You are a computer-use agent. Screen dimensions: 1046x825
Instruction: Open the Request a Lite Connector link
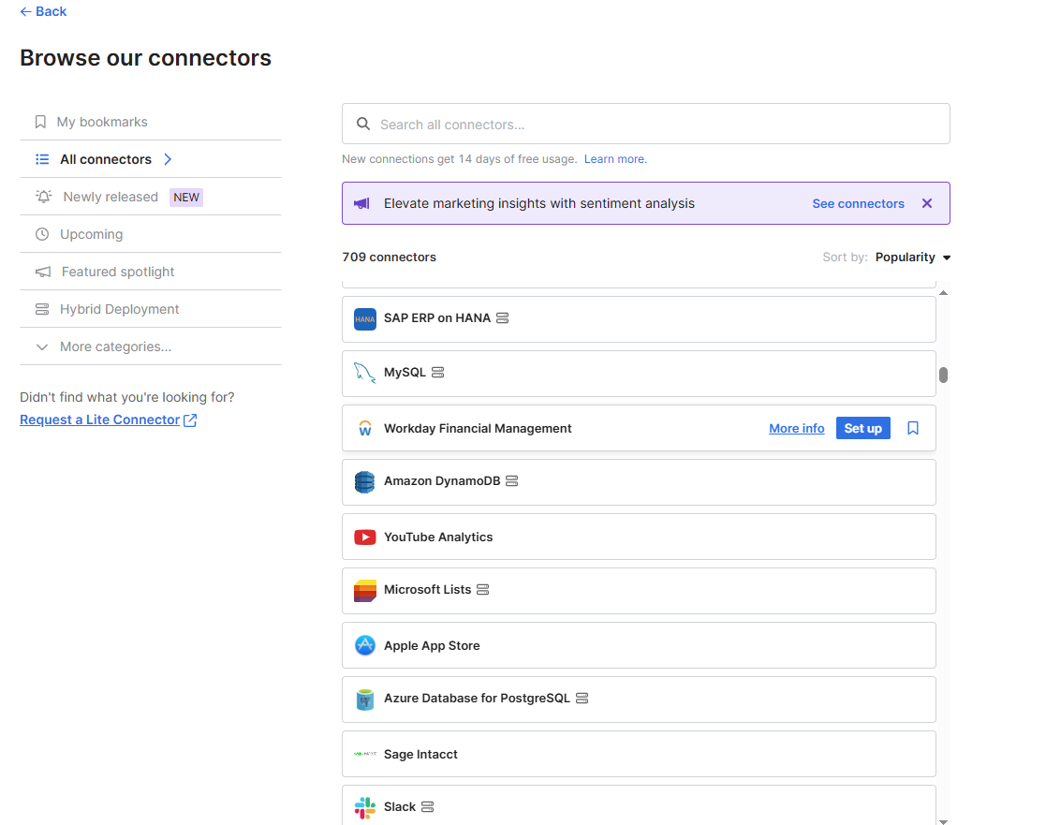click(x=100, y=419)
